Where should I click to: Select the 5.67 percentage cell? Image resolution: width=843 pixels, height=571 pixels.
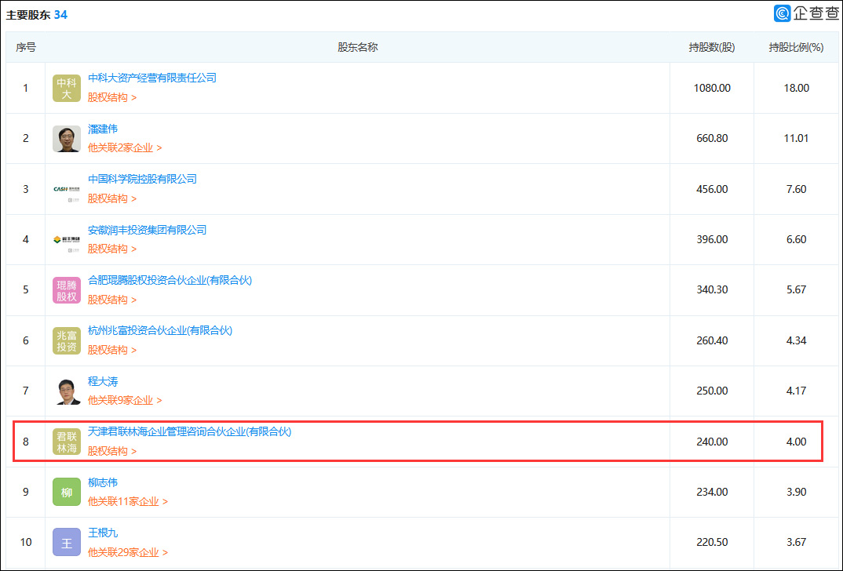[x=796, y=290]
